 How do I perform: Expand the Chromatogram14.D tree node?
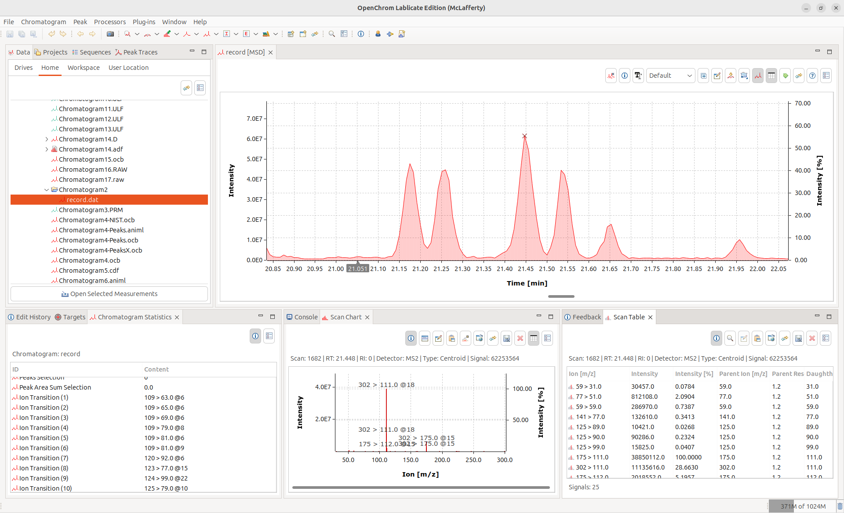point(47,139)
